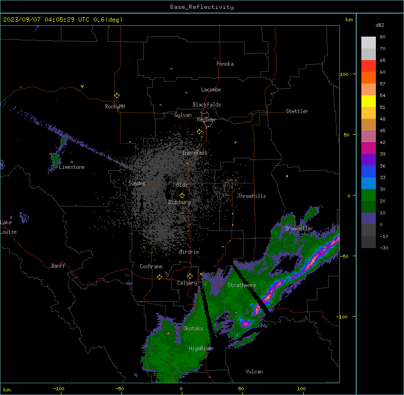The height and width of the screenshot is (395, 404).
Task: Pick the blue 33-36 dBZ legend swatch
Action: 368,171
